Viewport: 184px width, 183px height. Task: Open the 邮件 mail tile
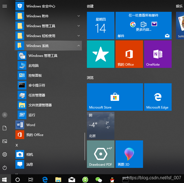[x=144, y=26]
